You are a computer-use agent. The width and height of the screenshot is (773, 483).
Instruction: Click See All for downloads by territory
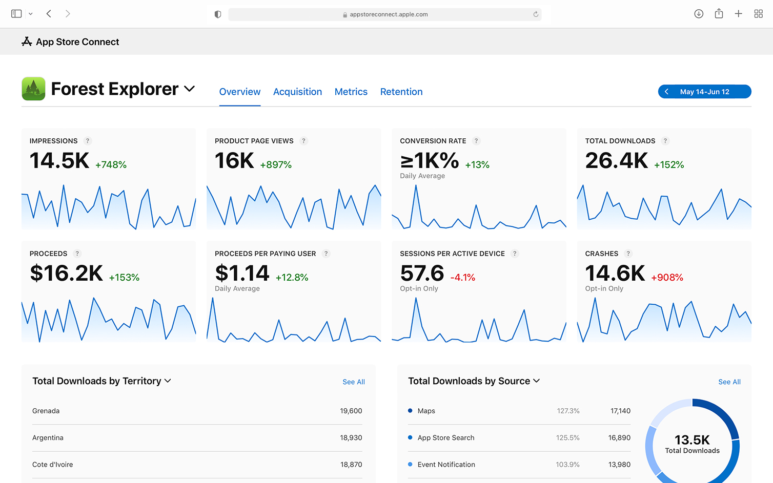pos(354,382)
